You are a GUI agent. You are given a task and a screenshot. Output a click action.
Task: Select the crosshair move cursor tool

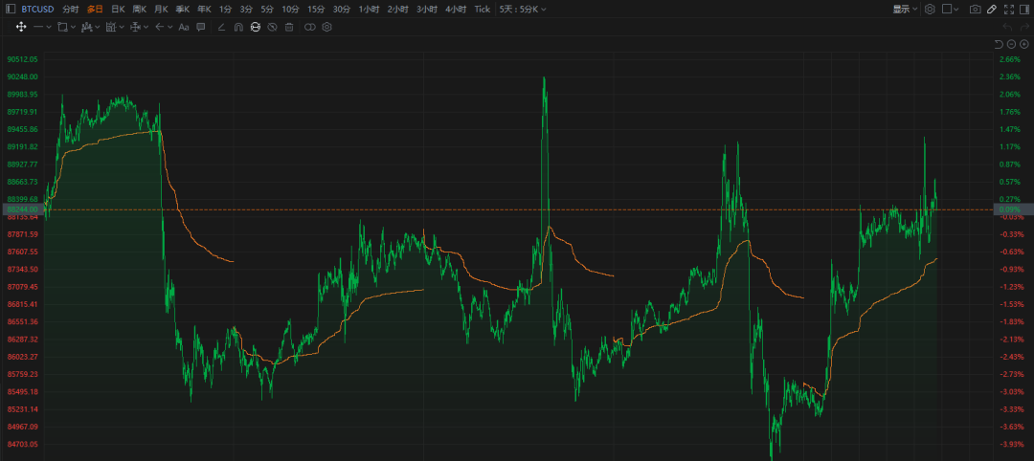click(21, 27)
